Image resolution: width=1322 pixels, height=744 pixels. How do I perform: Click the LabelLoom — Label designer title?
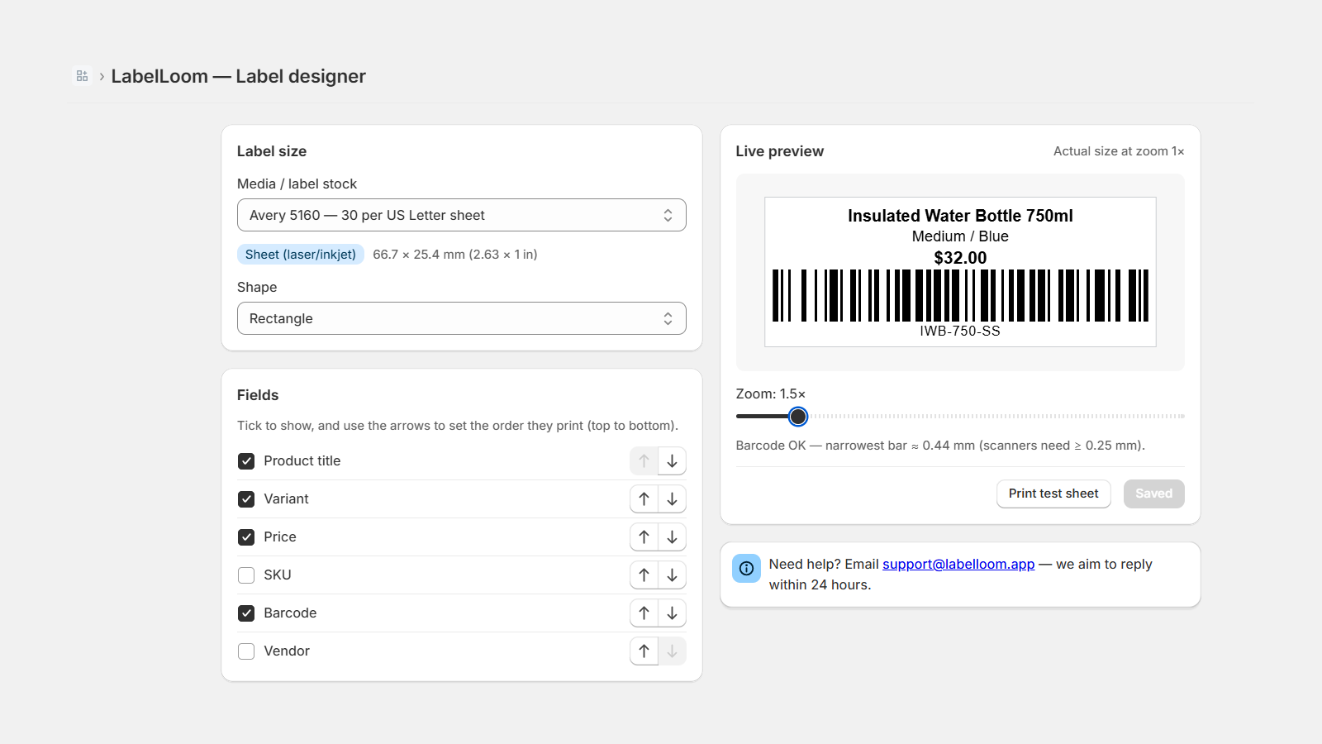pyautogui.click(x=239, y=76)
